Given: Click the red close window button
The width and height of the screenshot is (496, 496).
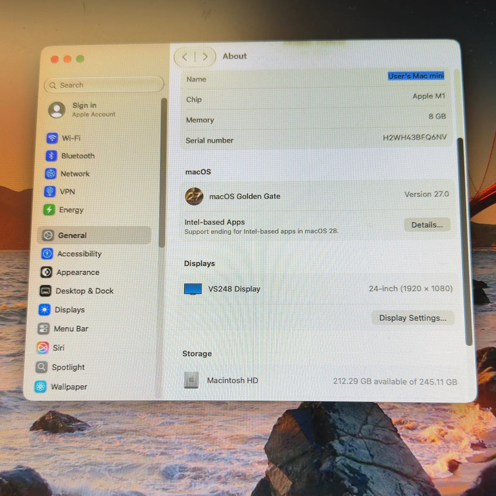Looking at the screenshot, I should (55, 59).
